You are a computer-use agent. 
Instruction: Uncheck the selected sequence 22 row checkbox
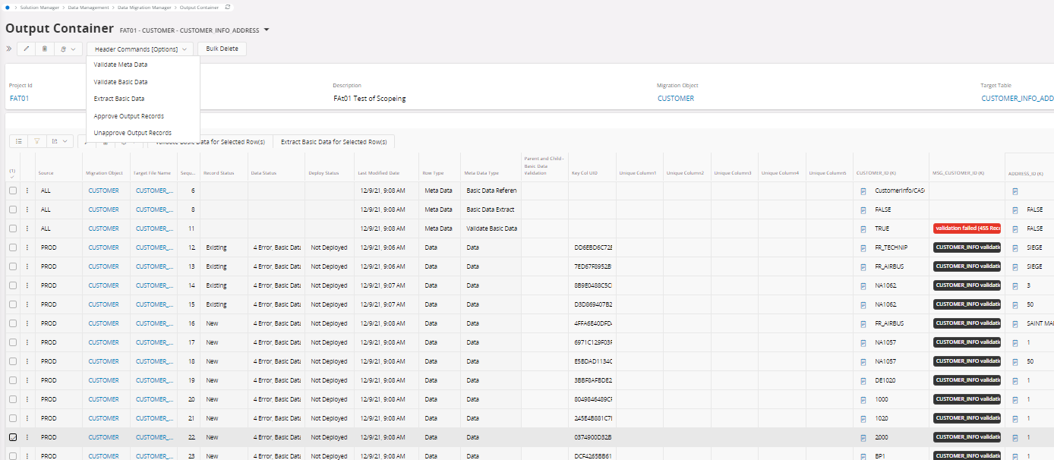pyautogui.click(x=12, y=437)
